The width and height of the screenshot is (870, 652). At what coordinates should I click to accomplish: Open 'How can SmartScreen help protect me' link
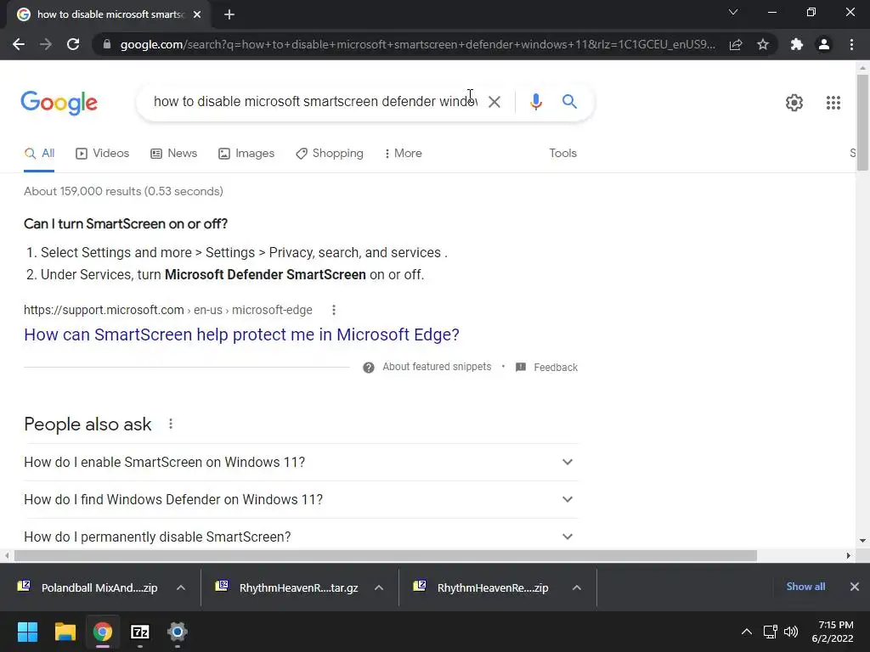pos(241,334)
